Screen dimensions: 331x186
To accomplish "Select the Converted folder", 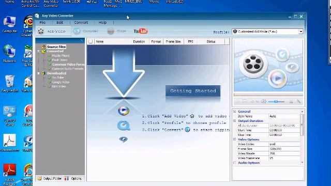I will tap(55, 51).
